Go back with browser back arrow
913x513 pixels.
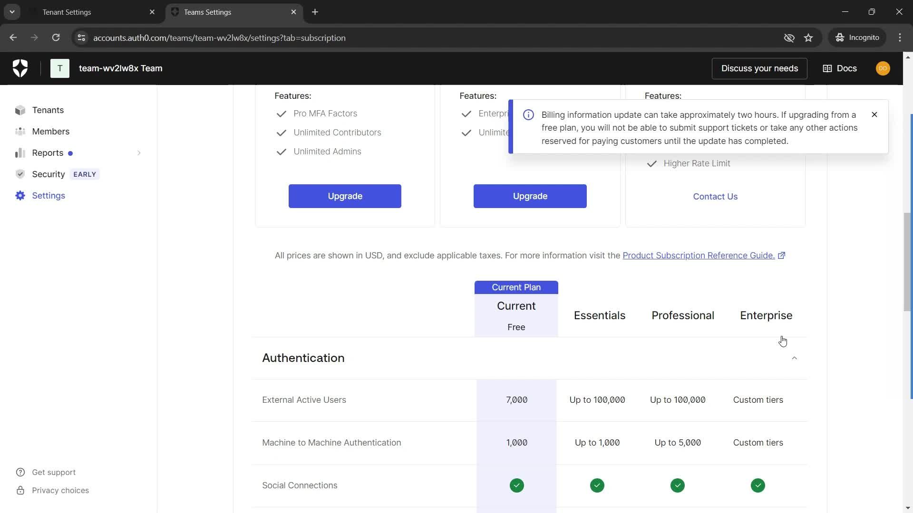(13, 38)
